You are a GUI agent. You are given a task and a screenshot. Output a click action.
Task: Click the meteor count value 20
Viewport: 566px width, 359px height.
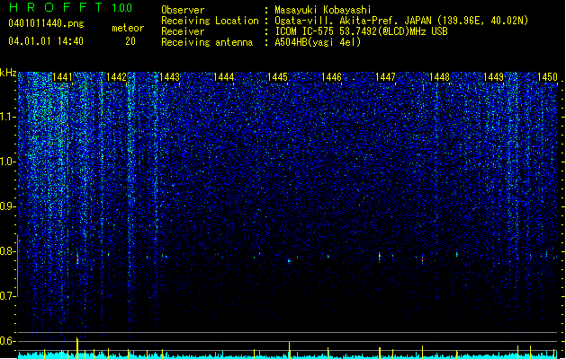coord(130,41)
